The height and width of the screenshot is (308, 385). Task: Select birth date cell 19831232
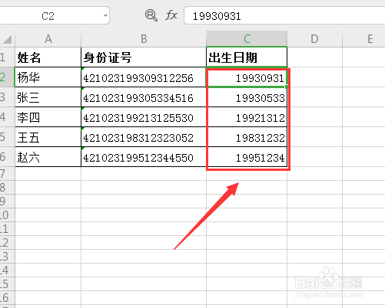point(247,137)
